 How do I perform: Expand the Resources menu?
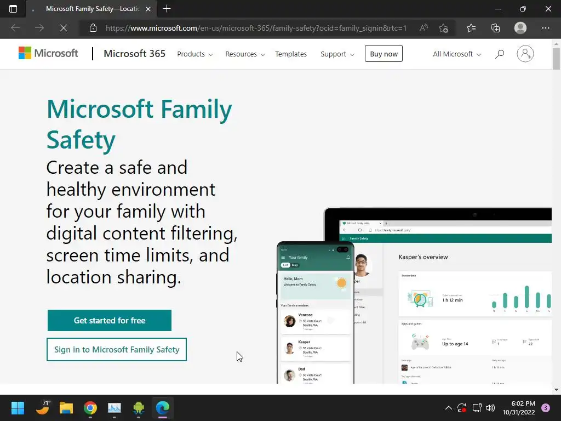tap(245, 54)
